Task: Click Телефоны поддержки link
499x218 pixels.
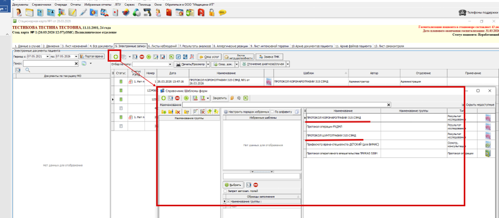Action: pyautogui.click(x=478, y=13)
